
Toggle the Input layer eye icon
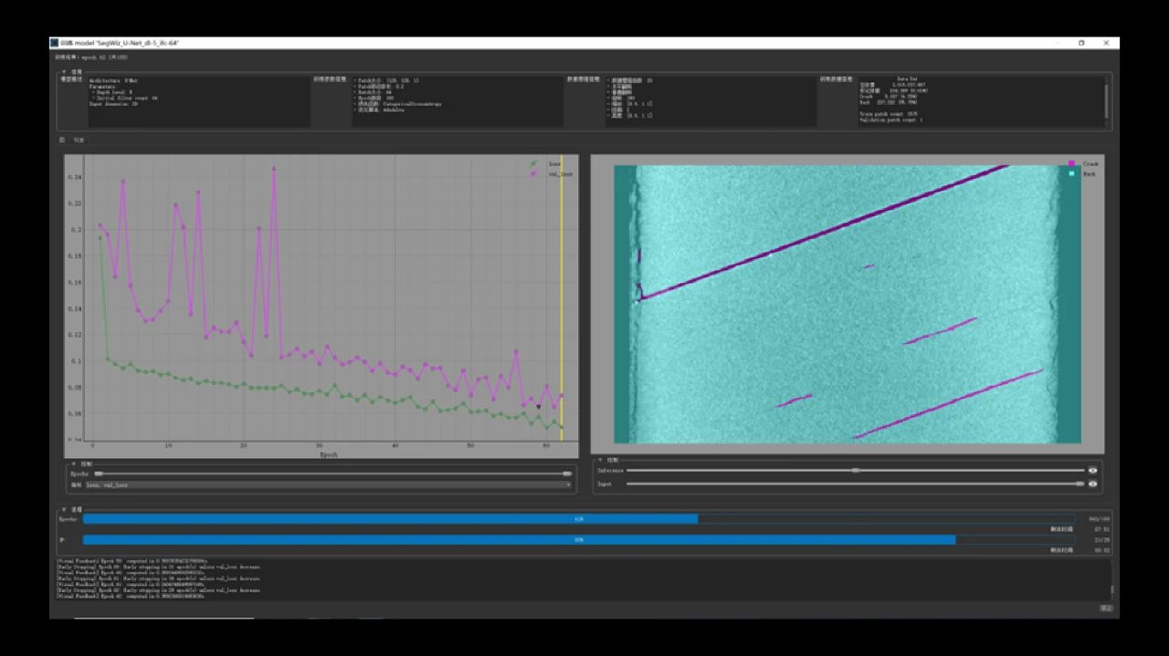tap(1092, 484)
